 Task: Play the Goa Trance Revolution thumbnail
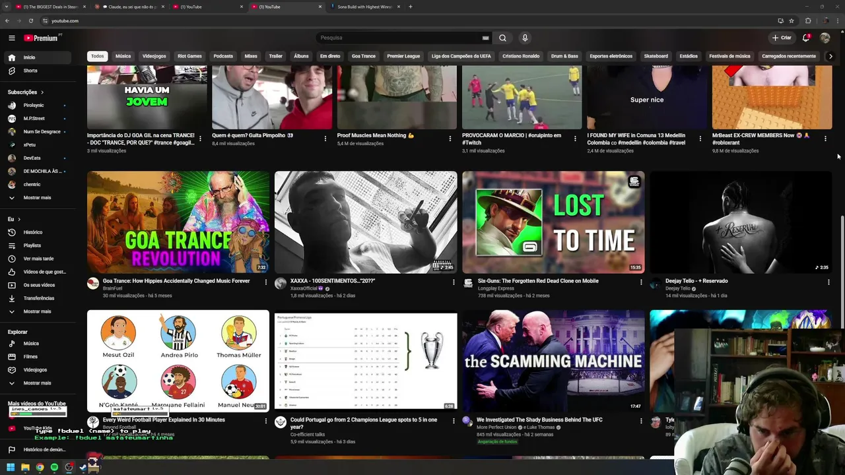coord(178,222)
